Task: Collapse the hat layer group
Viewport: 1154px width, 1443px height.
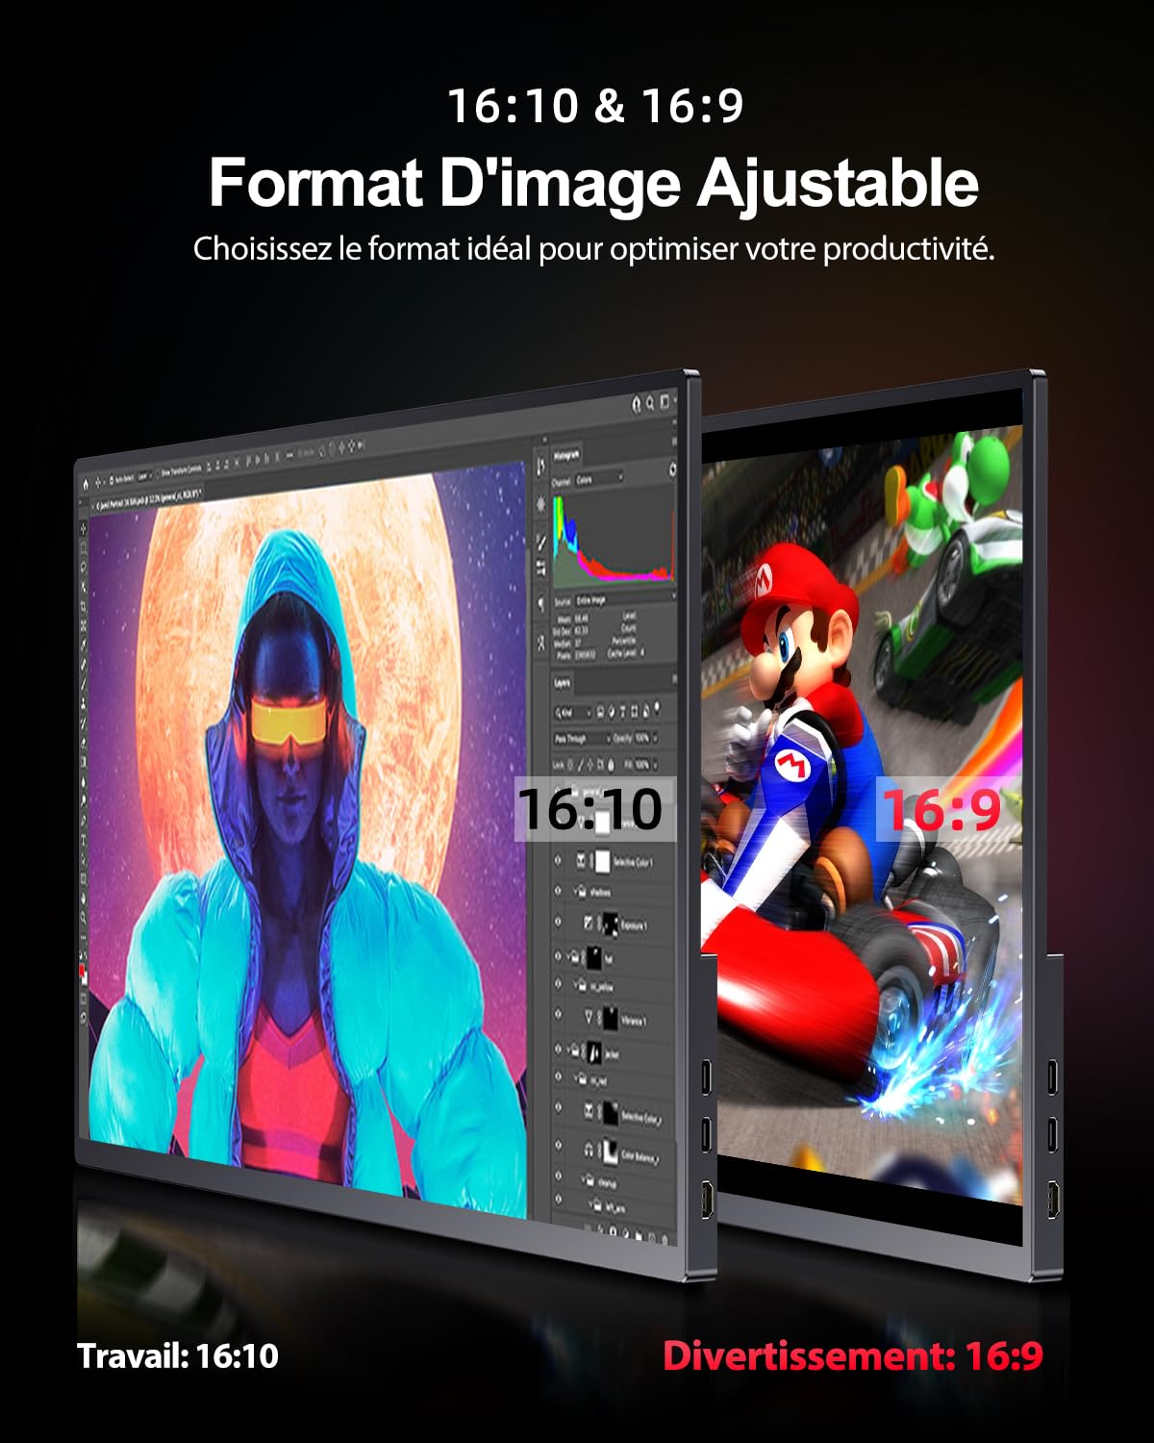Action: click(567, 955)
